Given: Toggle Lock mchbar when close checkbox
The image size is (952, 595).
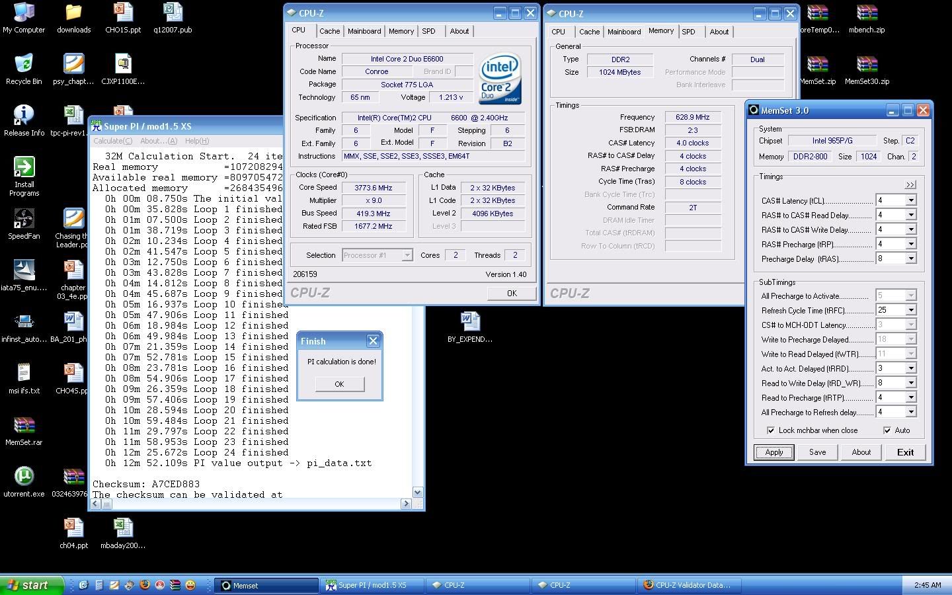Looking at the screenshot, I should pyautogui.click(x=771, y=430).
